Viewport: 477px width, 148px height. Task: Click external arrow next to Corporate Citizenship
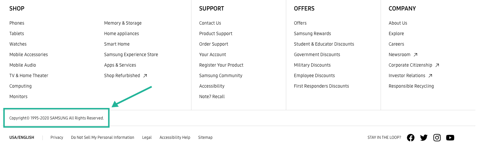(x=437, y=65)
